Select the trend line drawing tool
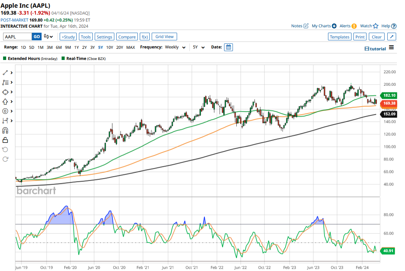The height and width of the screenshot is (271, 405). pyautogui.click(x=5, y=73)
